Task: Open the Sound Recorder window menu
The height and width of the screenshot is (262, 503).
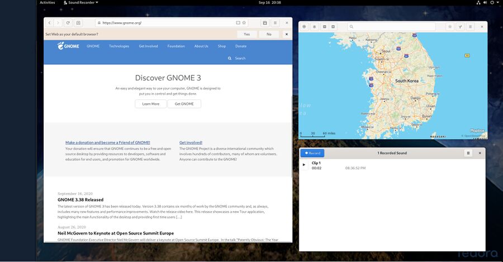Action: (x=468, y=153)
